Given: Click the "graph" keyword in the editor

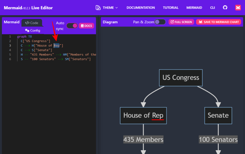Looking at the screenshot, I should 22,37.
